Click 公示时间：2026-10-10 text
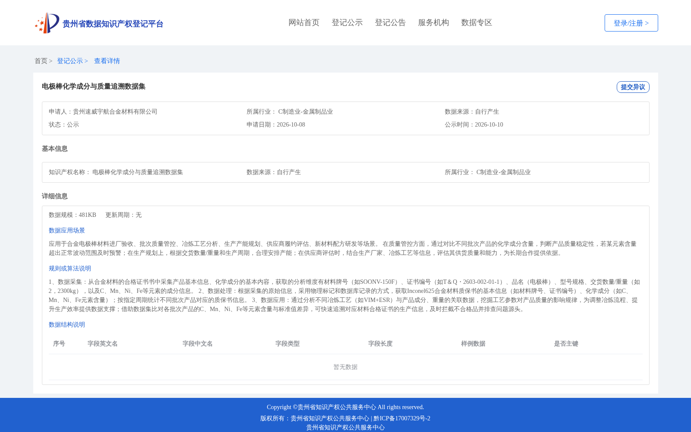This screenshot has width=691, height=432. coord(474,124)
